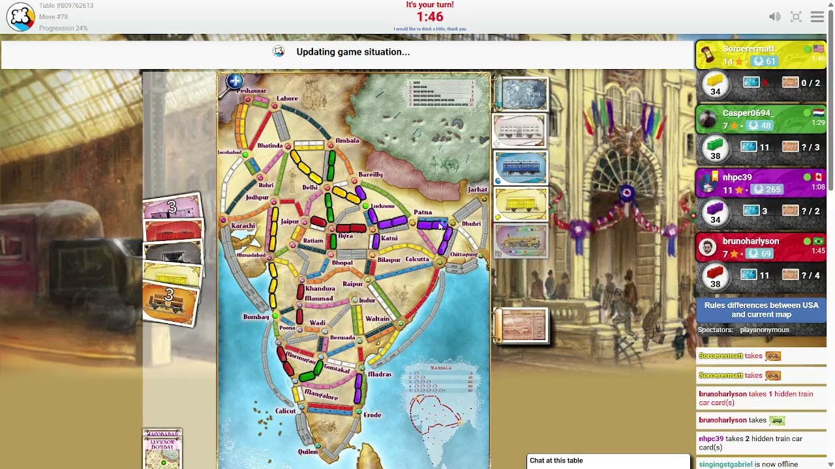The height and width of the screenshot is (469, 835).
Task: Click Casper0694_'s green train car counter
Action: coord(715,149)
